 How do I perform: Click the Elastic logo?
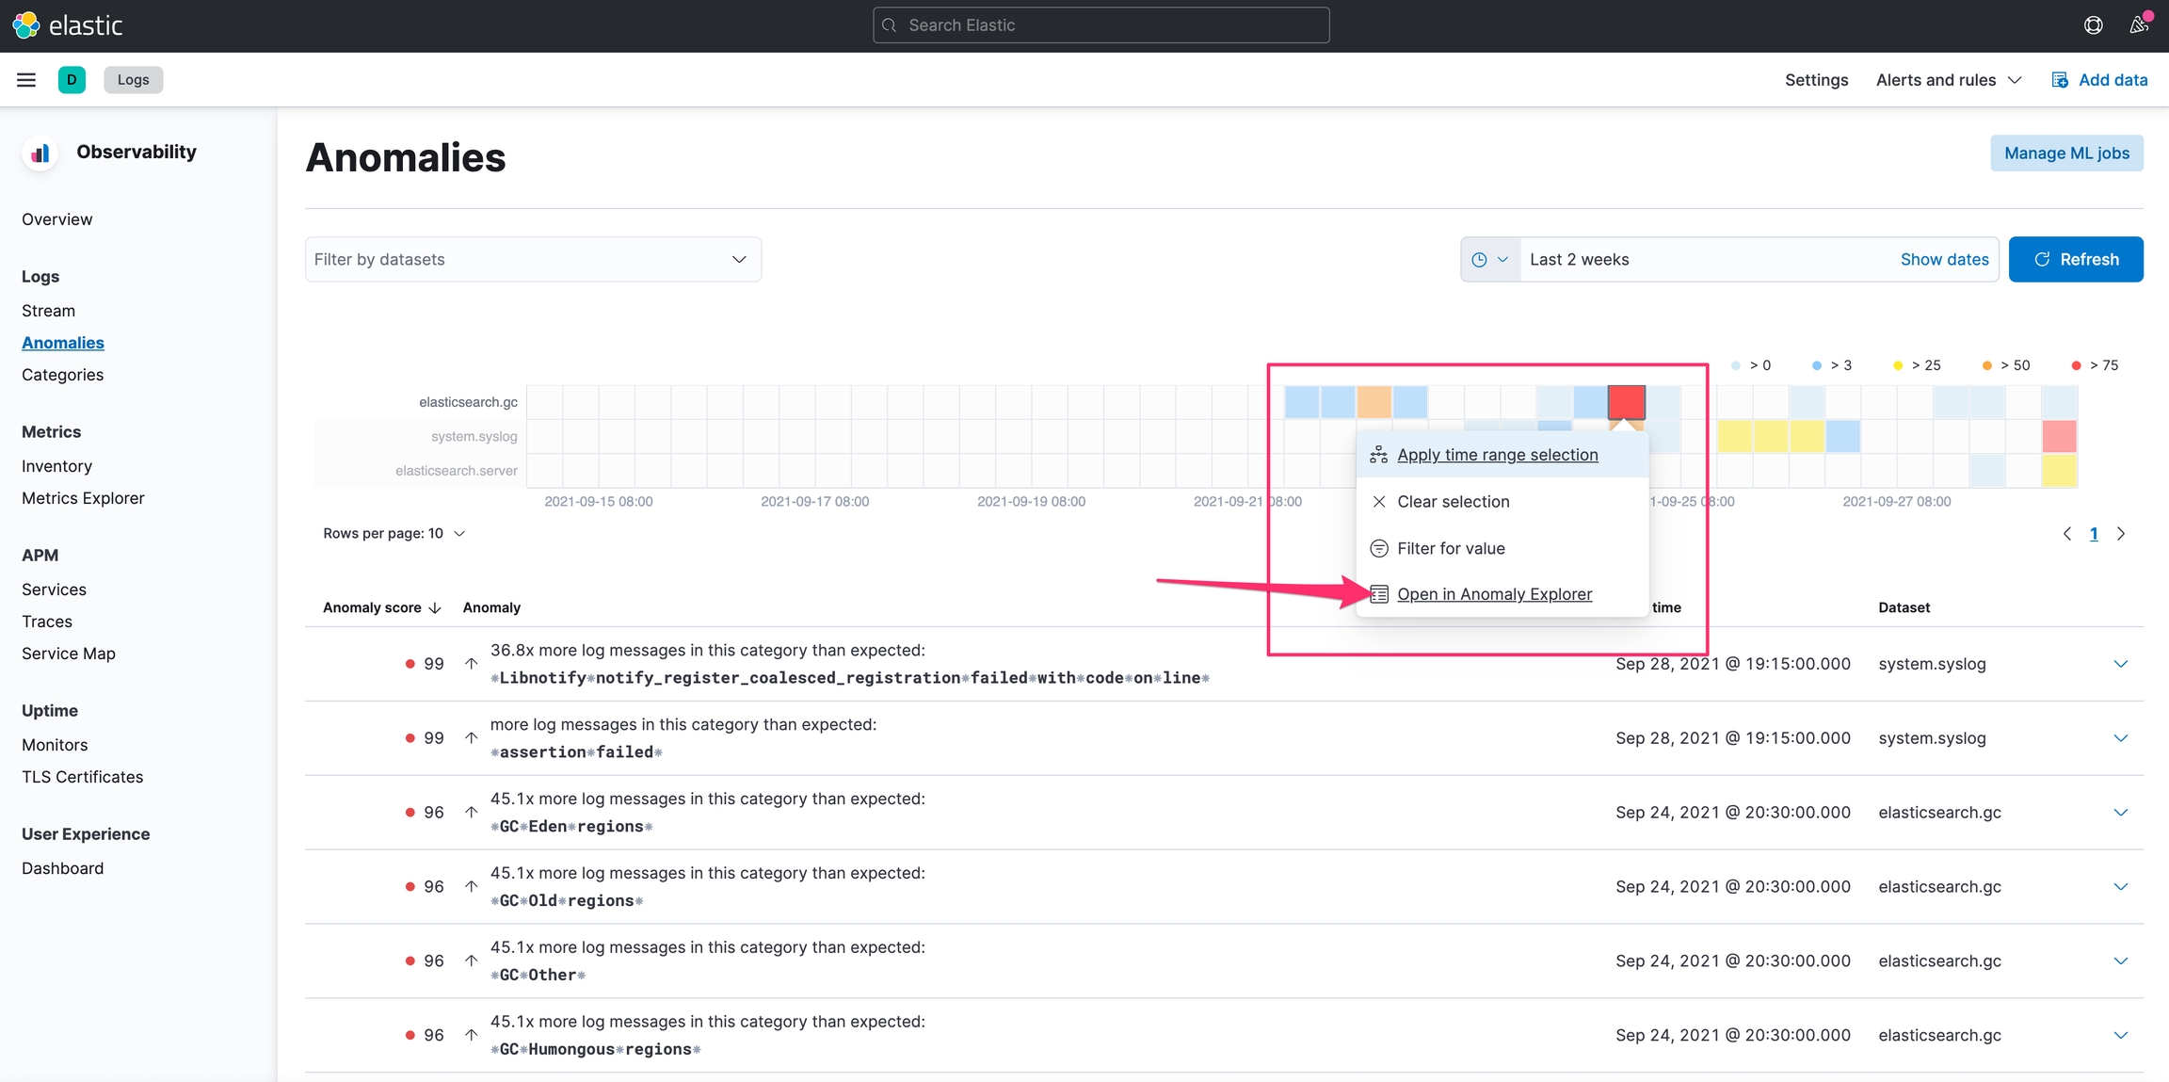pyautogui.click(x=67, y=25)
